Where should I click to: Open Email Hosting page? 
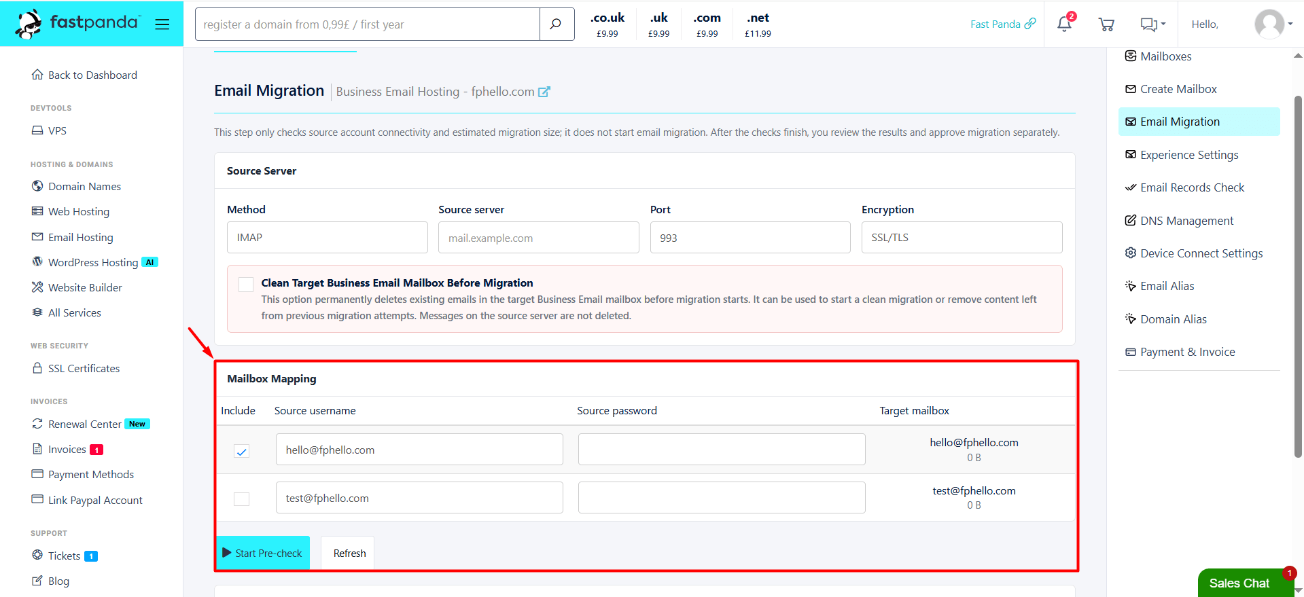(x=73, y=237)
